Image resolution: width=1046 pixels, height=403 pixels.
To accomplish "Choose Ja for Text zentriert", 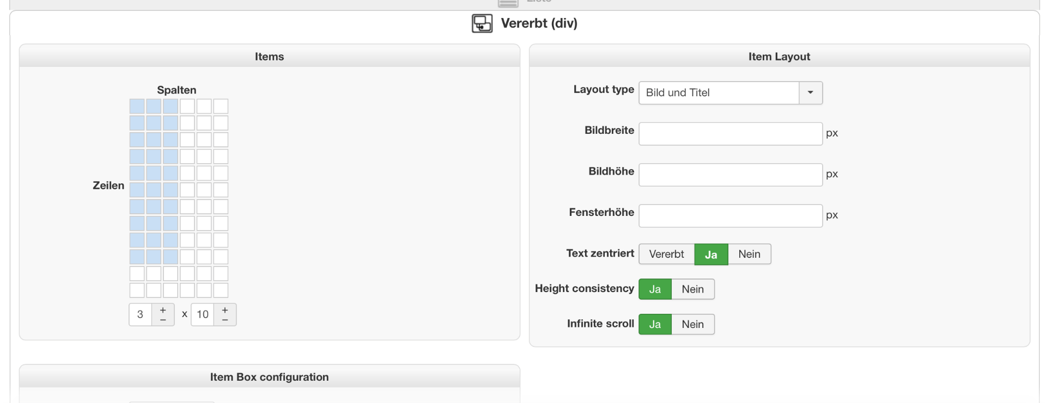I will click(711, 254).
